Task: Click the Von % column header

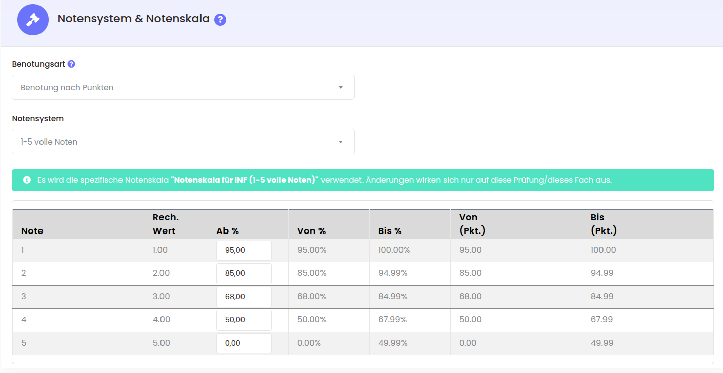Action: point(311,231)
